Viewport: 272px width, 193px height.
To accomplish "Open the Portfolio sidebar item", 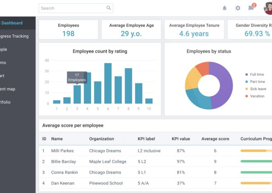I will coord(18,102).
